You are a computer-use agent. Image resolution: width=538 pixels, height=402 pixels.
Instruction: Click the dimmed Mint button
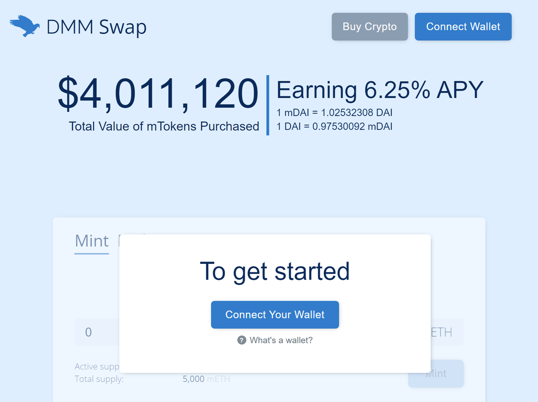436,373
